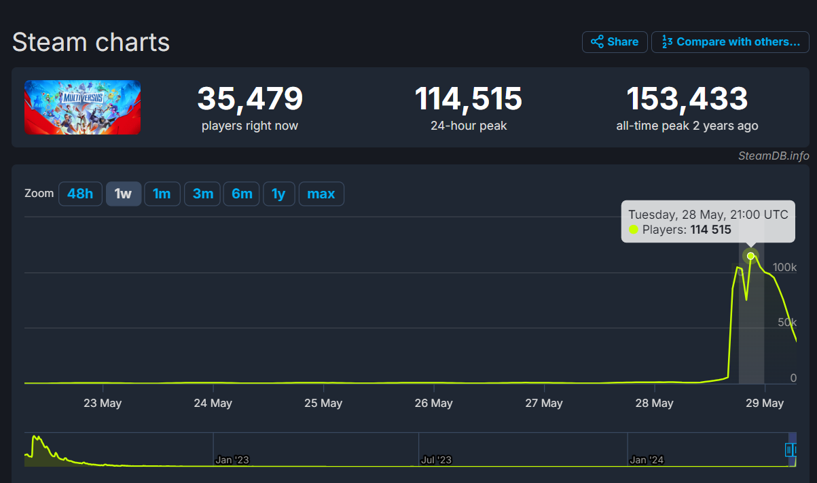Click the 100k y-axis label
Viewport: 817px width, 483px height.
[x=784, y=267]
